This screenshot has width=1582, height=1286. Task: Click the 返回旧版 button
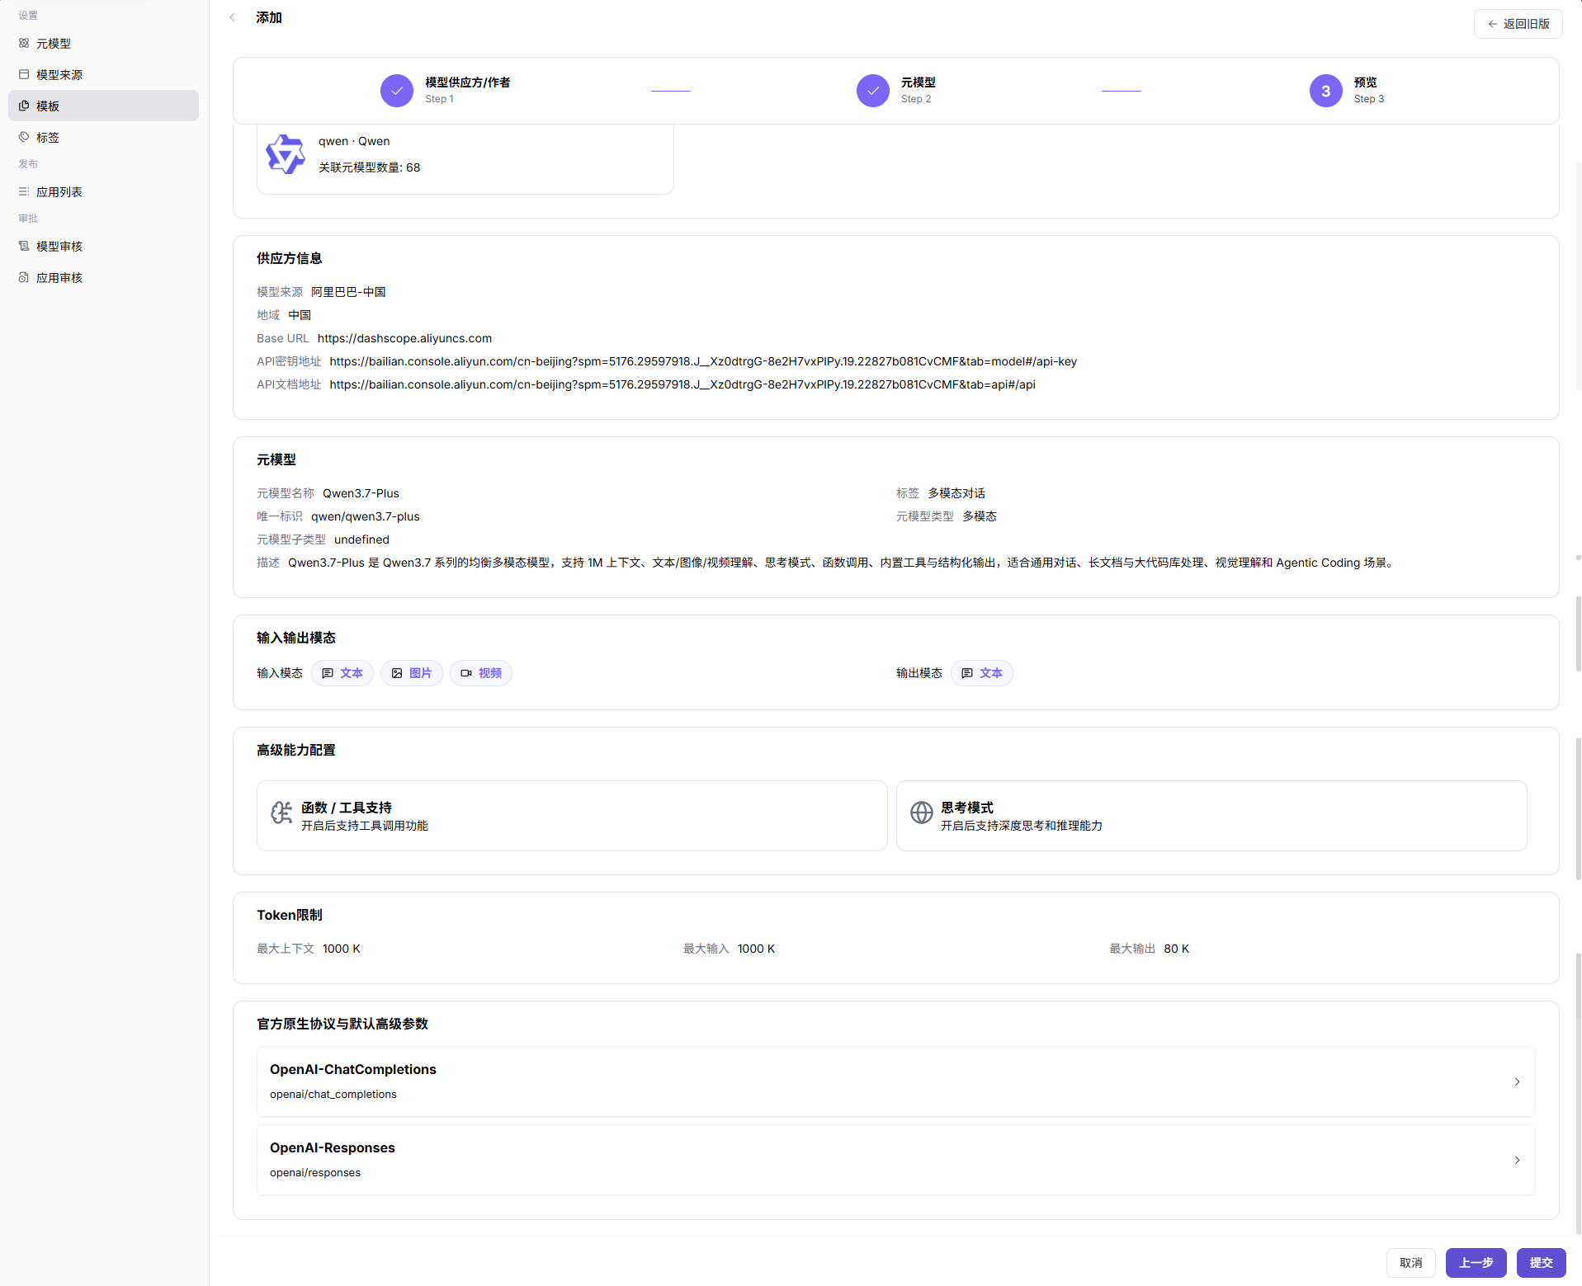[x=1518, y=24]
